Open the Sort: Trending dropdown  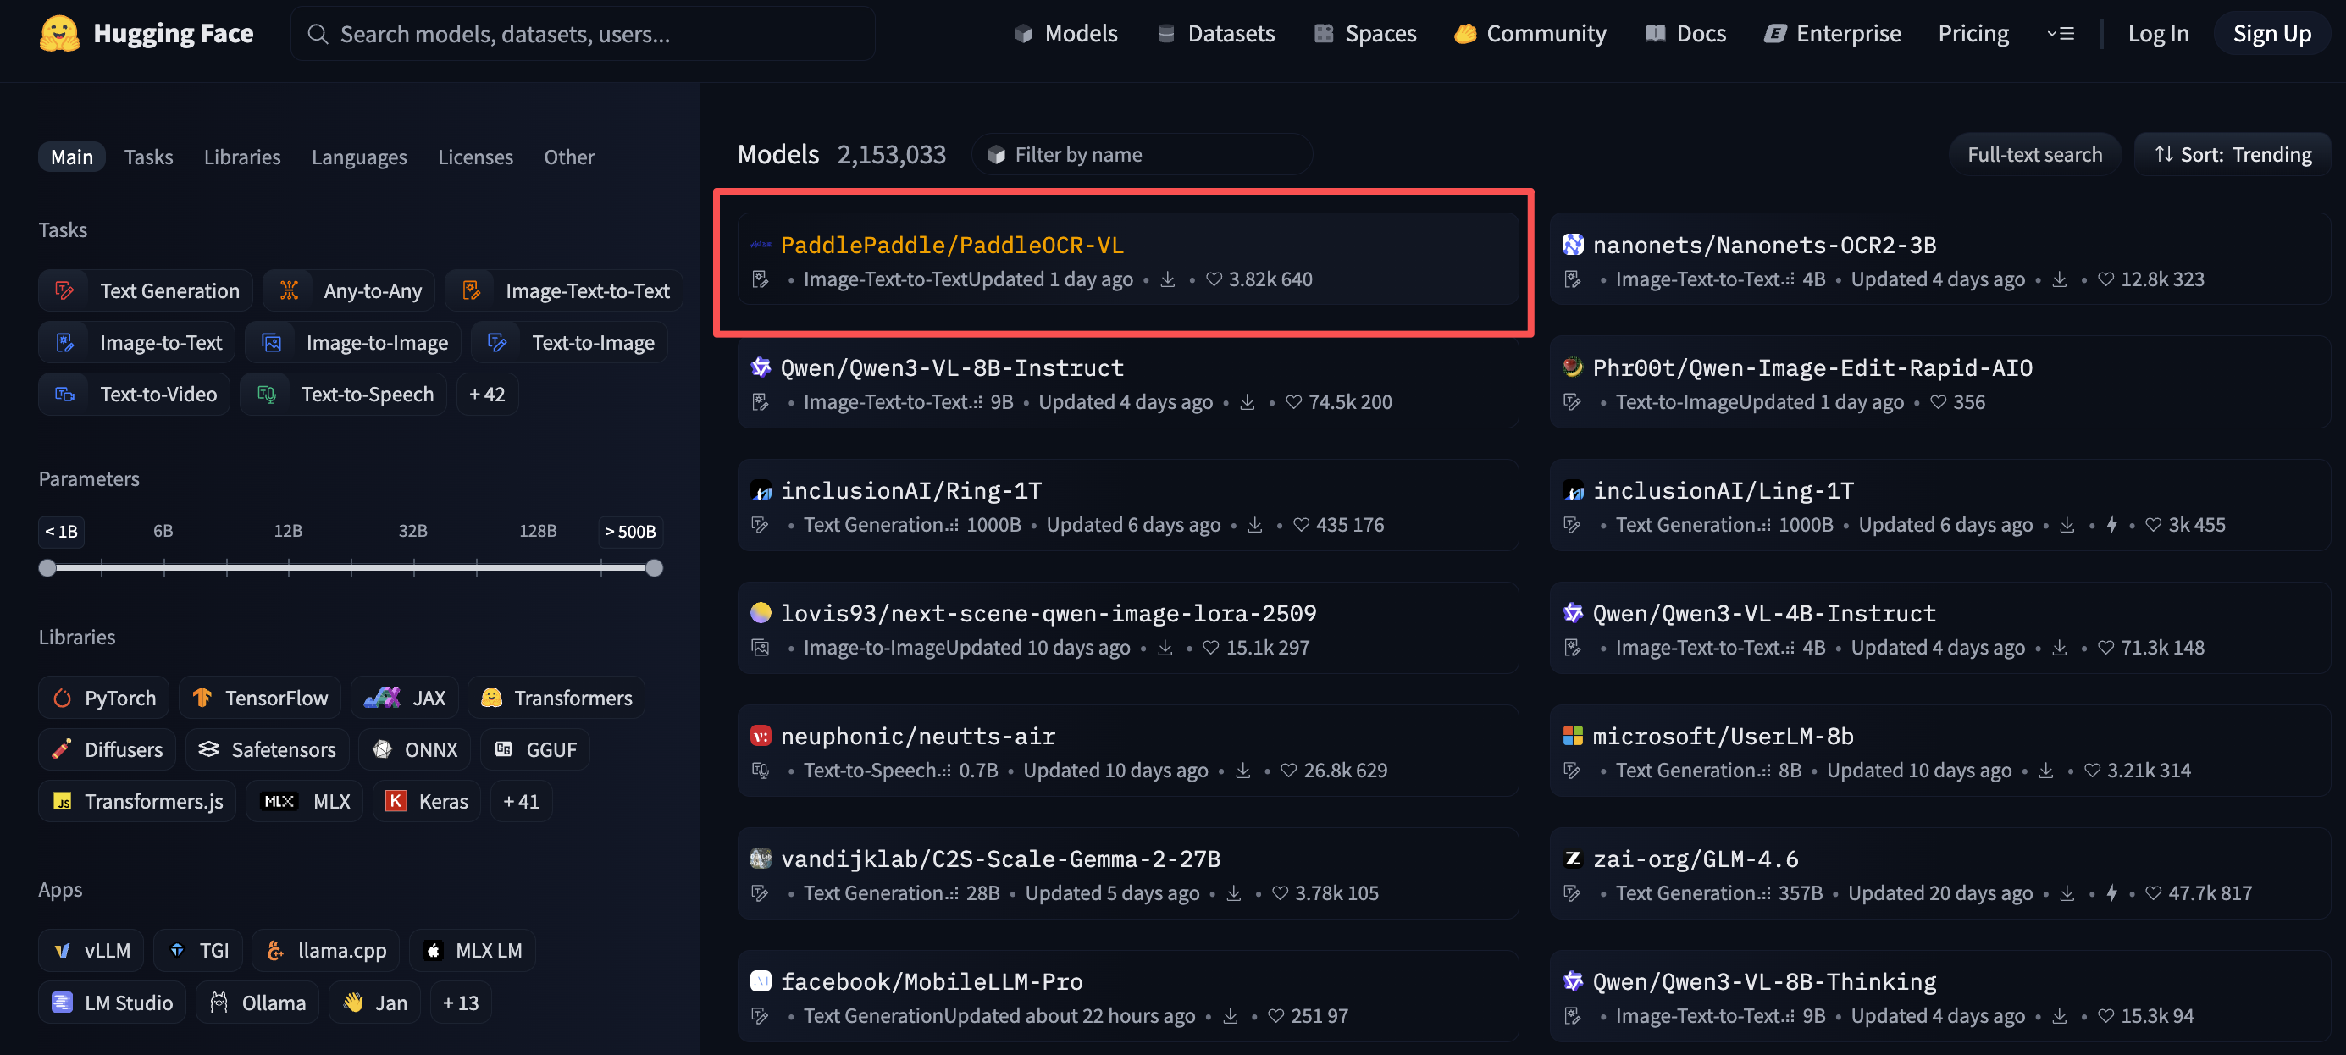tap(2233, 155)
